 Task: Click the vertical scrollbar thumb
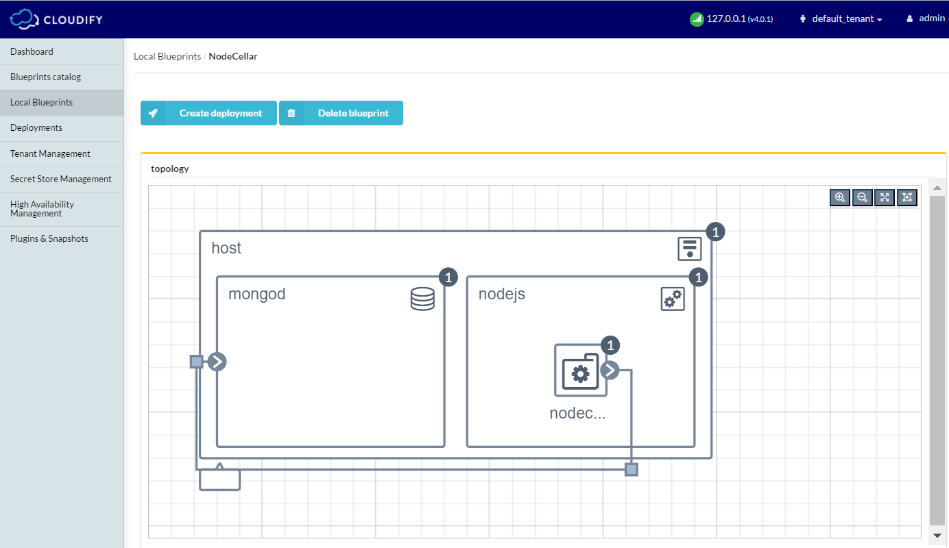click(x=937, y=360)
